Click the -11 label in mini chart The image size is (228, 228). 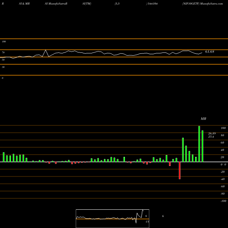click(147, 222)
